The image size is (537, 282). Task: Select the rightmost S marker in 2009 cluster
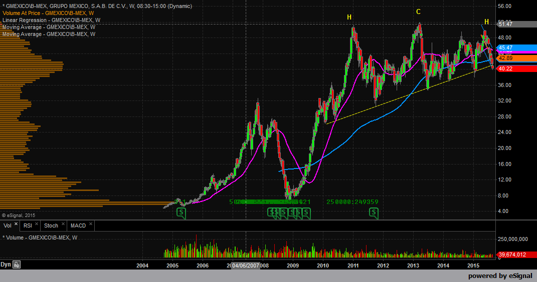pyautogui.click(x=306, y=212)
